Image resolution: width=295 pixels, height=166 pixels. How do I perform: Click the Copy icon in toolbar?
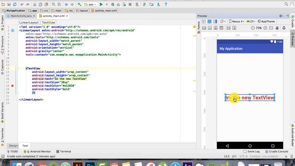[41, 4]
